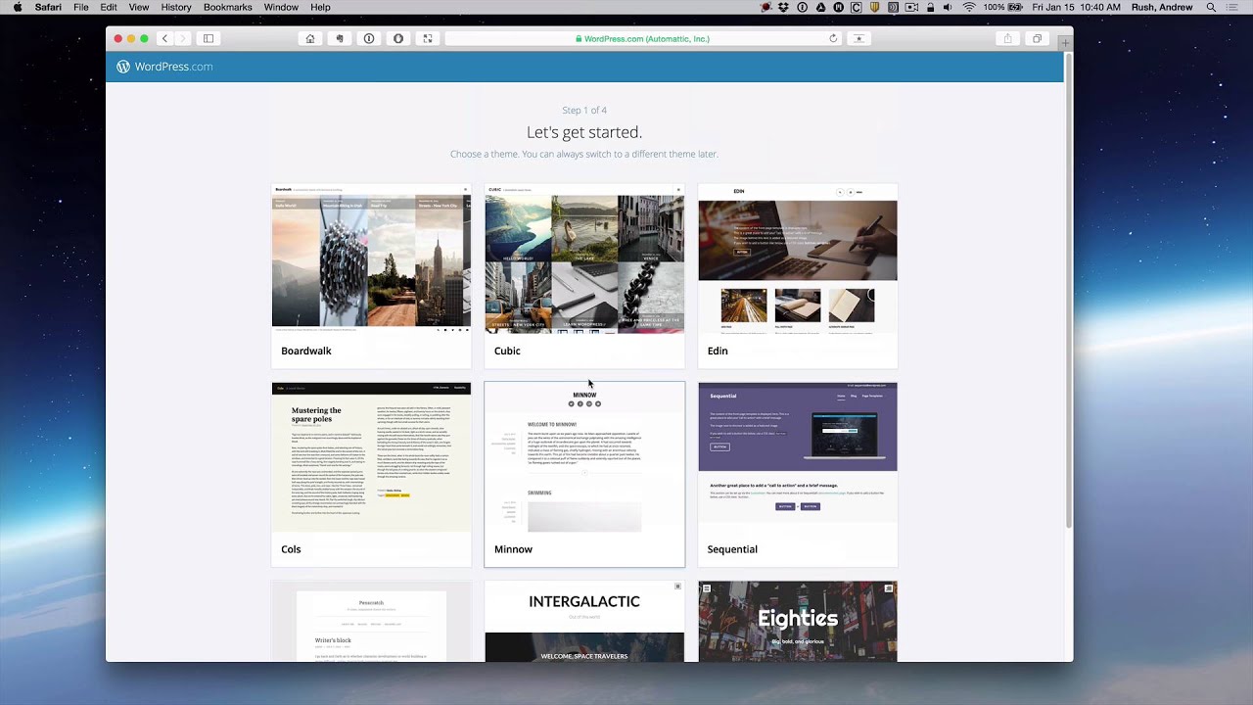The width and height of the screenshot is (1253, 705).
Task: Click the Sequential theme name label
Action: 732,549
